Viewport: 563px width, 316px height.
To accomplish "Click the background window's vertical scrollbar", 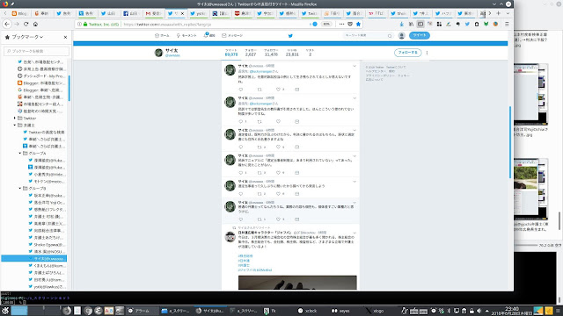I will 559,220.
